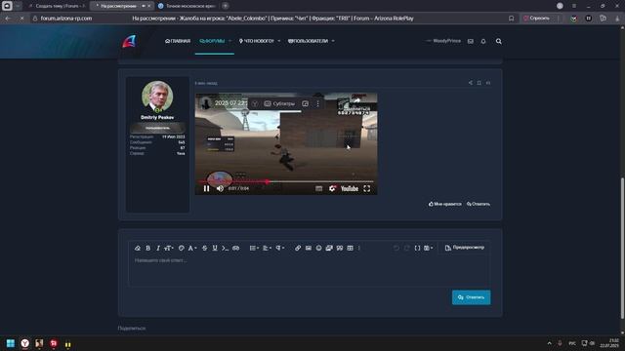Open the text alignment dropdown
The image size is (625, 351).
(267, 248)
